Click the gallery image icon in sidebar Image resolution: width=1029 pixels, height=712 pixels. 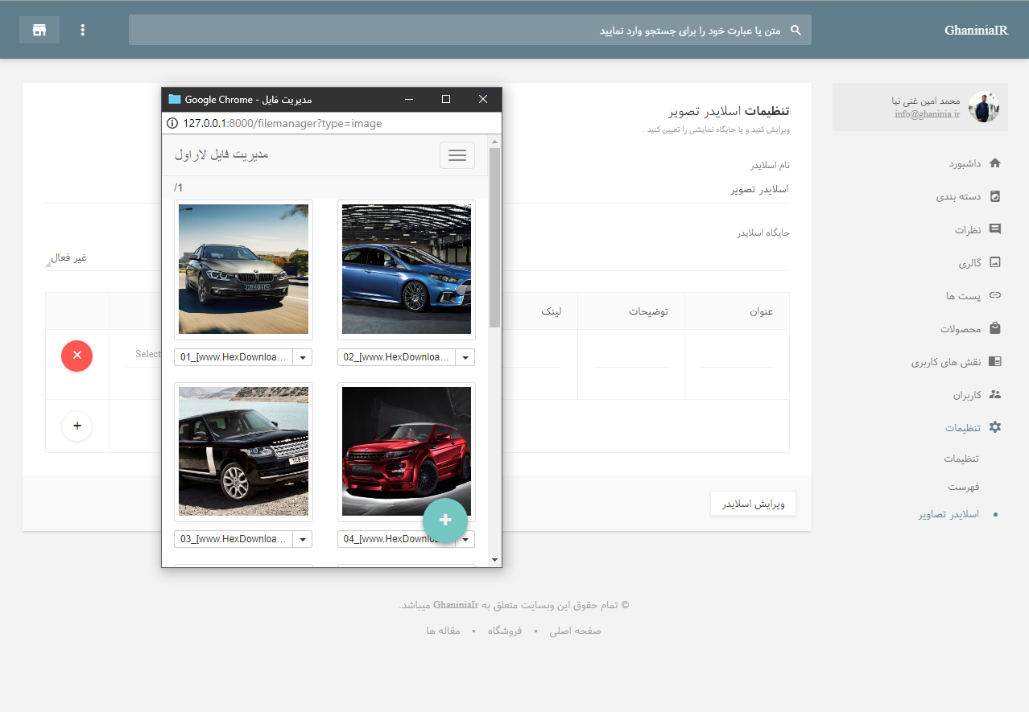pyautogui.click(x=994, y=262)
